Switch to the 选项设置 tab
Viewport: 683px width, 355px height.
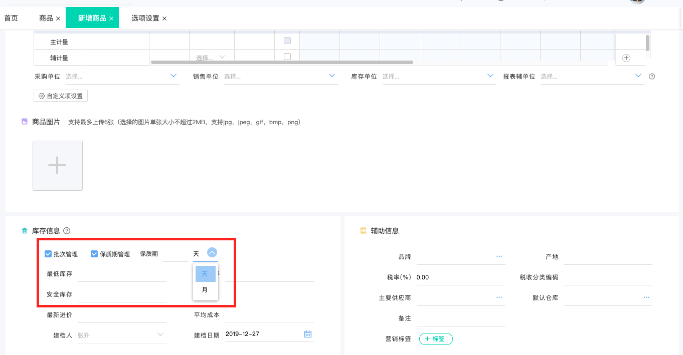point(145,18)
